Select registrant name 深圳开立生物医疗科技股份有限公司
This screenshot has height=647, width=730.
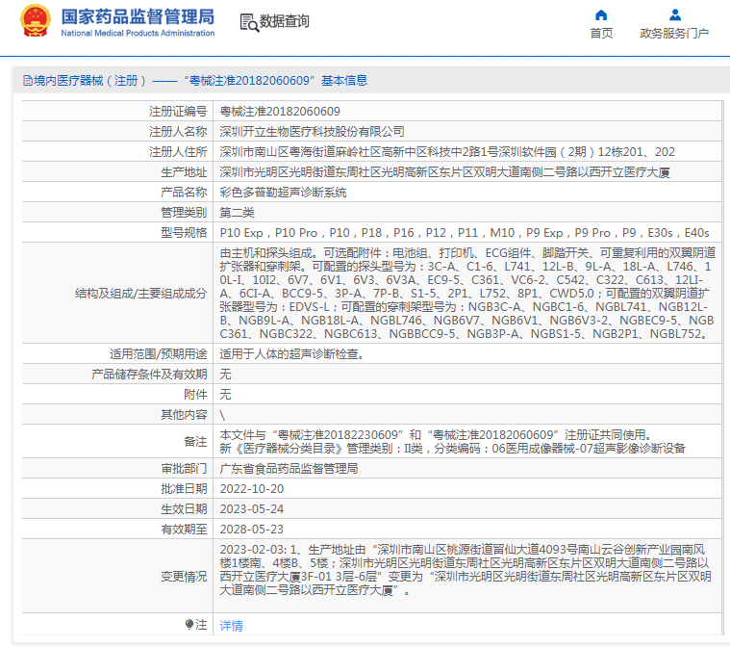(312, 132)
